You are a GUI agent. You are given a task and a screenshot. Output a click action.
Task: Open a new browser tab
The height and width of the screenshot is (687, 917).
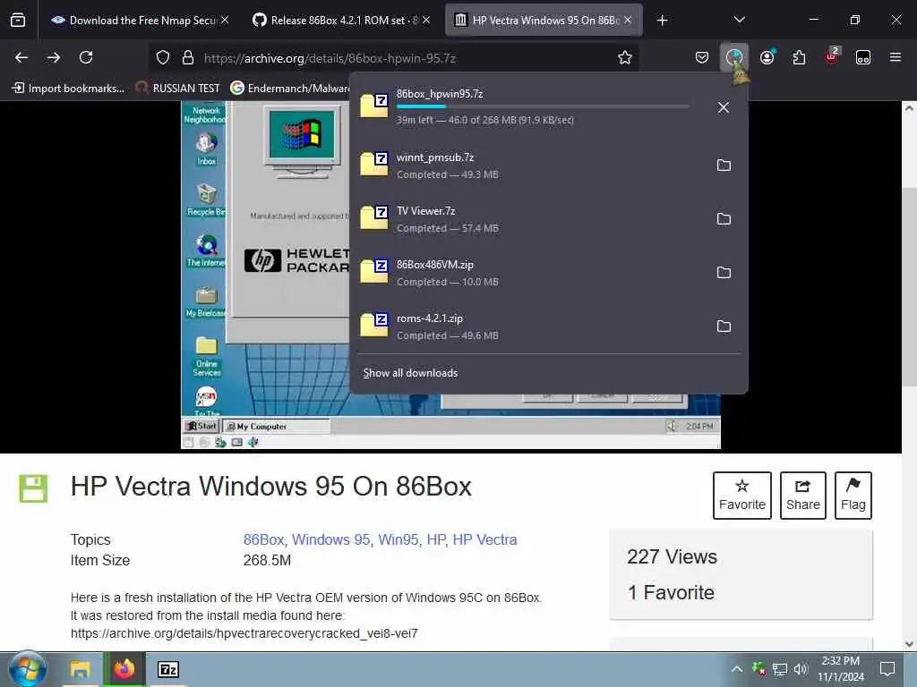tap(662, 21)
